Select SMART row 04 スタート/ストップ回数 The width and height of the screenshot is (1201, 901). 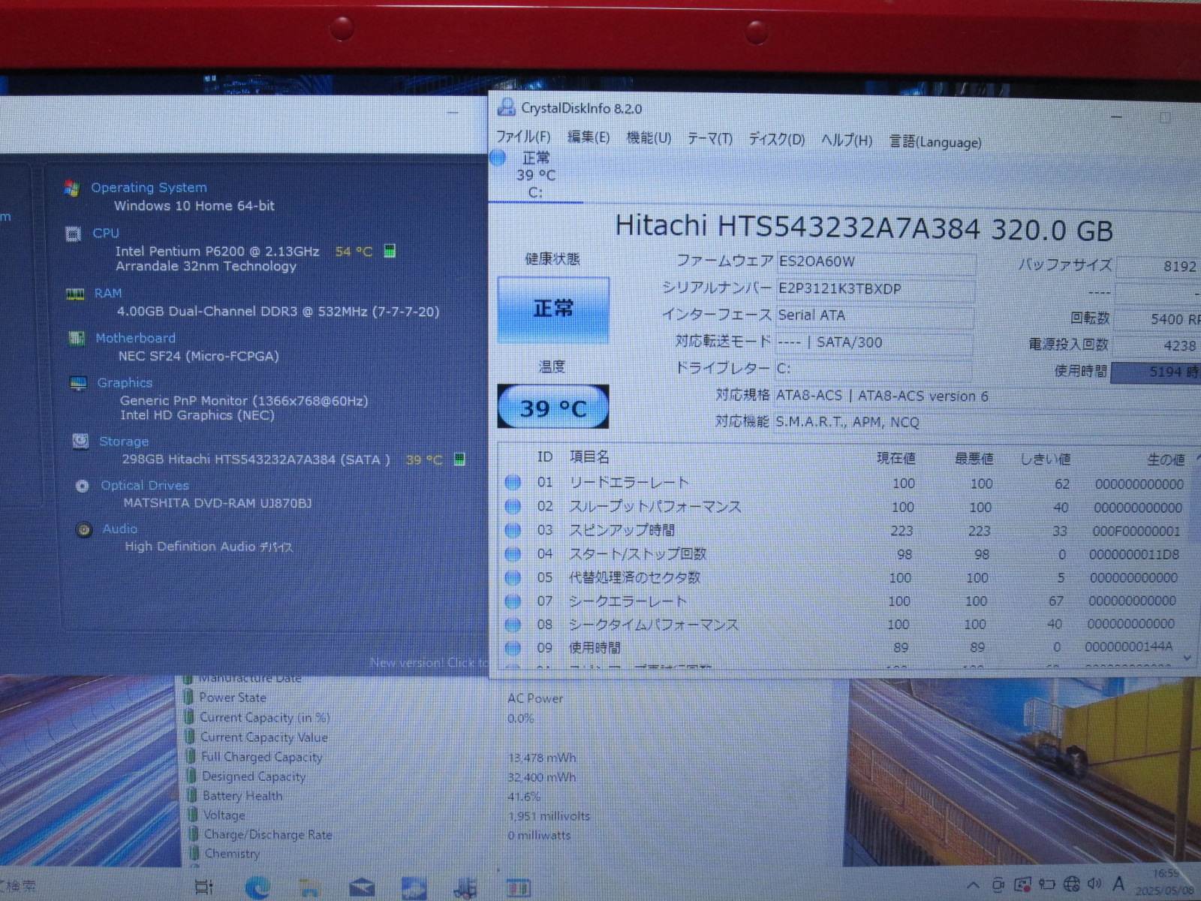(845, 554)
